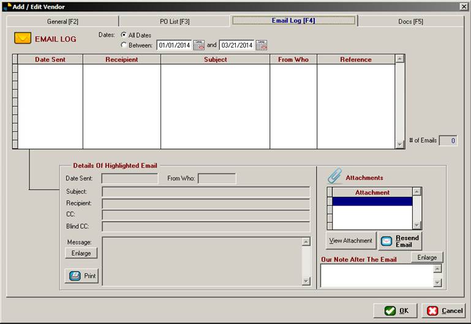Open calendar picker for start date
This screenshot has height=324, width=471.
coord(199,45)
